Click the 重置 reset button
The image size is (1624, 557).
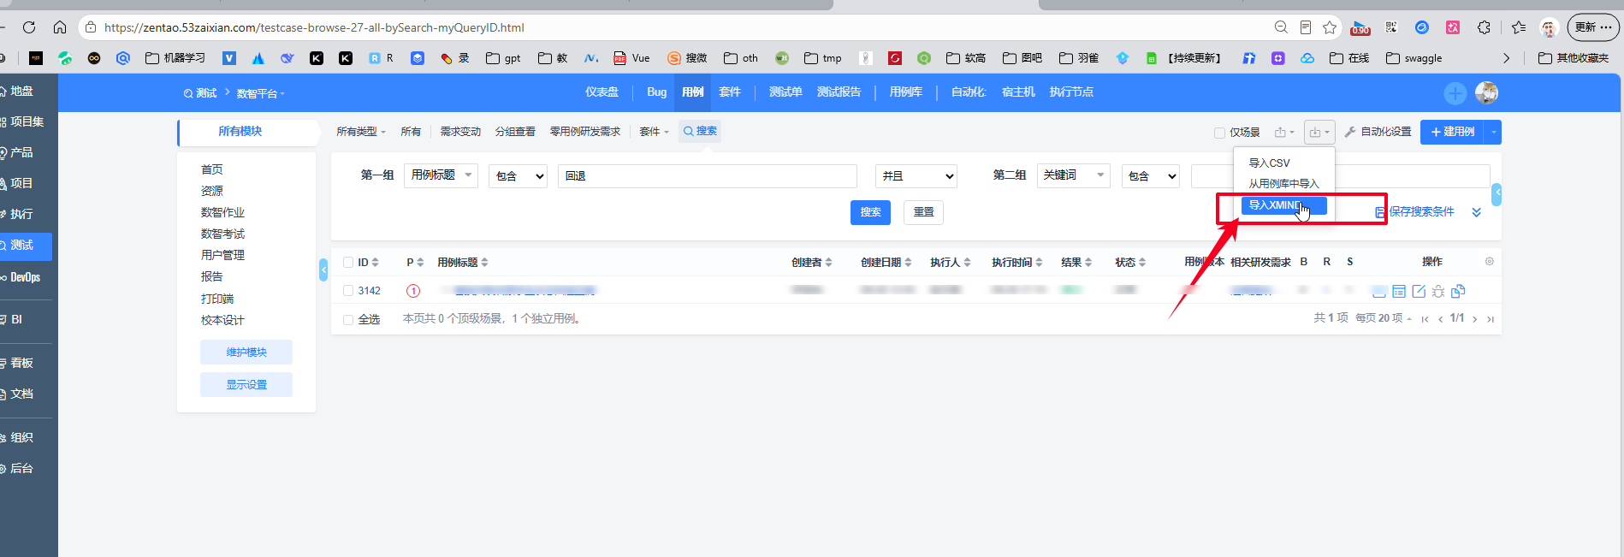923,212
